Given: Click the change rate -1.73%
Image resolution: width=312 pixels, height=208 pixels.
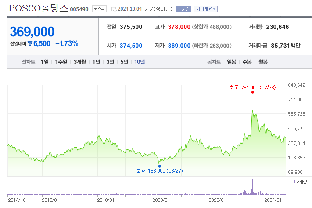Looking at the screenshot, I should 67,43.
